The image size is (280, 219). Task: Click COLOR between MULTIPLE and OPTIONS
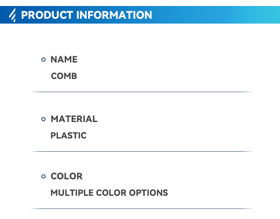[x=111, y=193]
